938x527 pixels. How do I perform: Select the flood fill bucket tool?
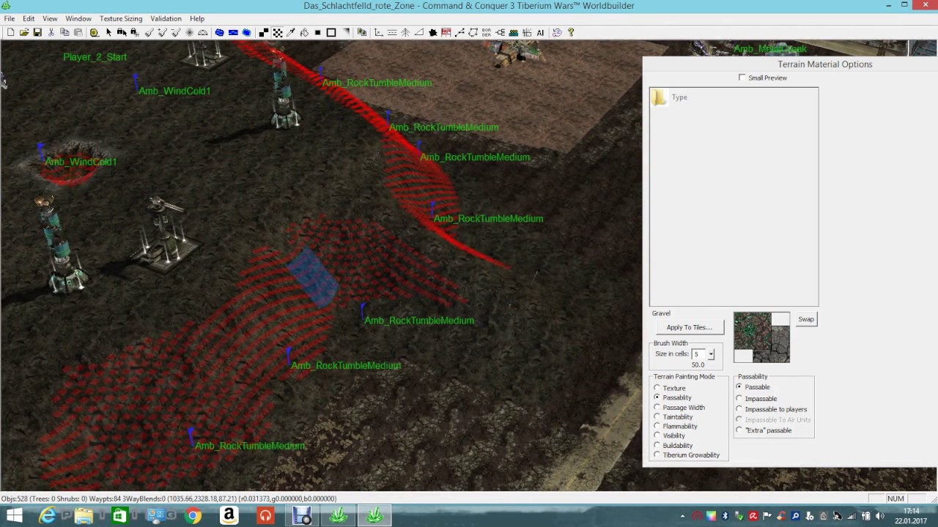pyautogui.click(x=303, y=32)
